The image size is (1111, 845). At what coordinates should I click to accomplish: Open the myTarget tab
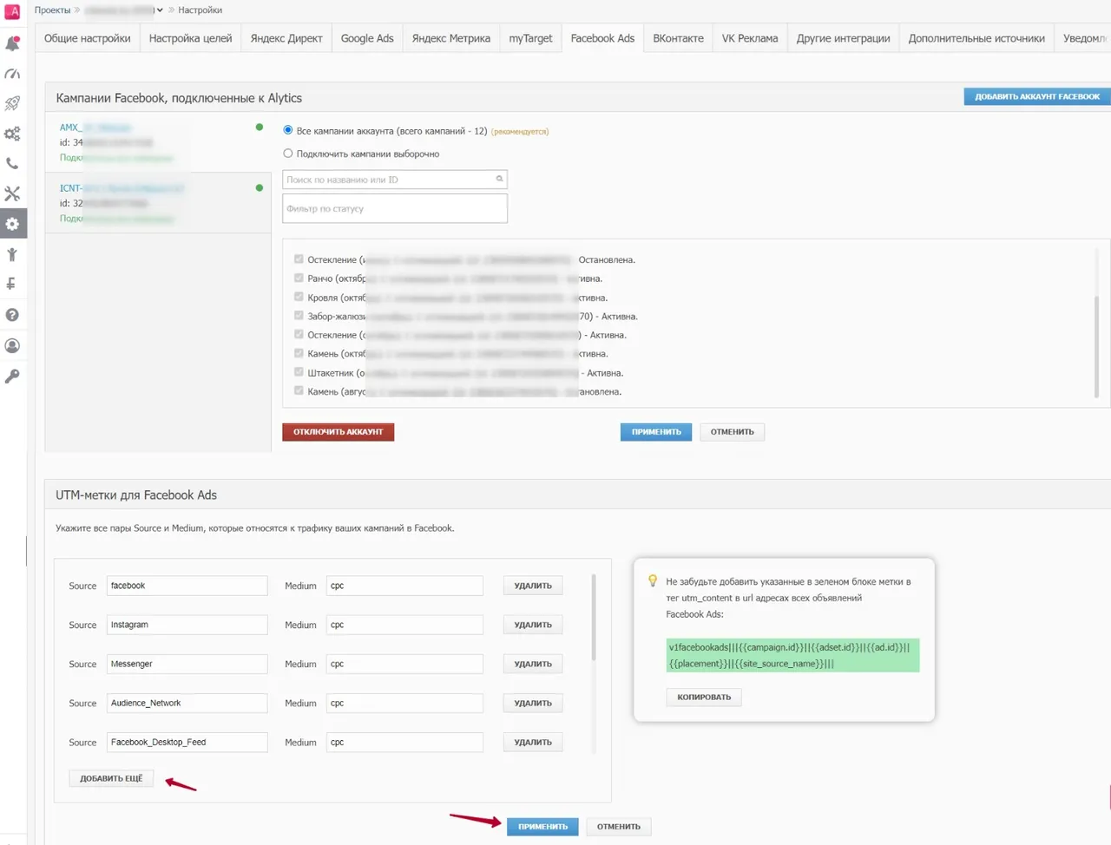[530, 38]
